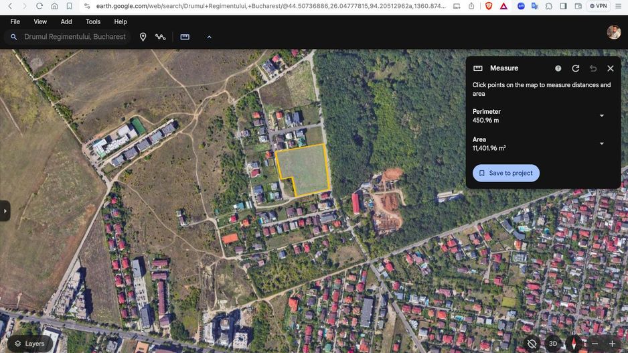The width and height of the screenshot is (628, 353).
Task: Restart the measurement with the refresh icon
Action: (x=576, y=68)
